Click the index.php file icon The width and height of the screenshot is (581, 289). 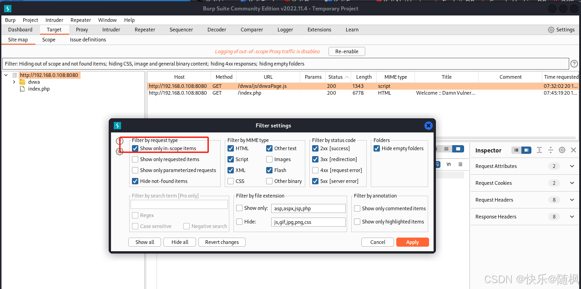pyautogui.click(x=22, y=89)
